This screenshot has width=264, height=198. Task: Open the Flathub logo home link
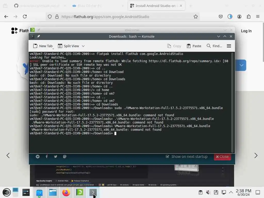coord(20,31)
